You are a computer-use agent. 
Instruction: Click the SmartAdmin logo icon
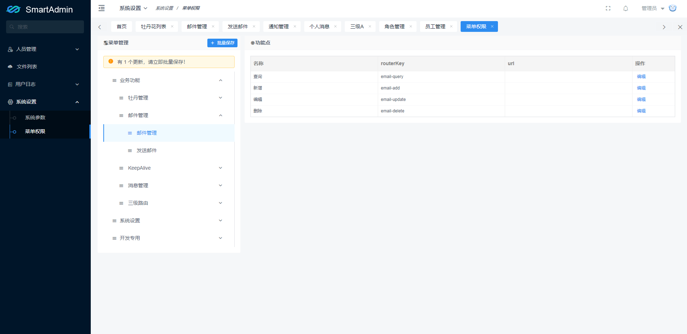click(13, 9)
